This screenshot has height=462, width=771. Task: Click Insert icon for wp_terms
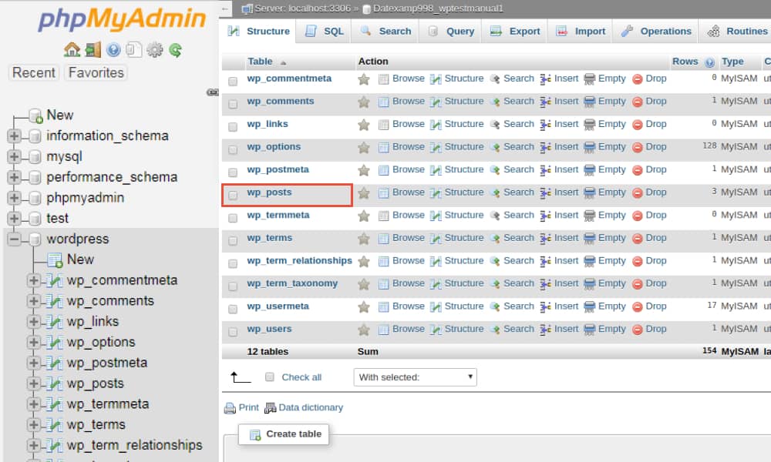[x=545, y=239]
